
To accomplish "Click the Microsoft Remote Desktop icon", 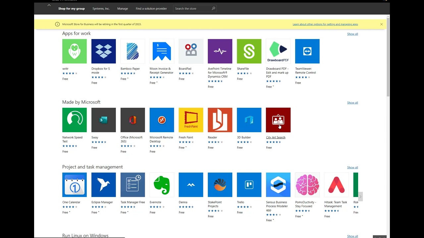I will (162, 120).
